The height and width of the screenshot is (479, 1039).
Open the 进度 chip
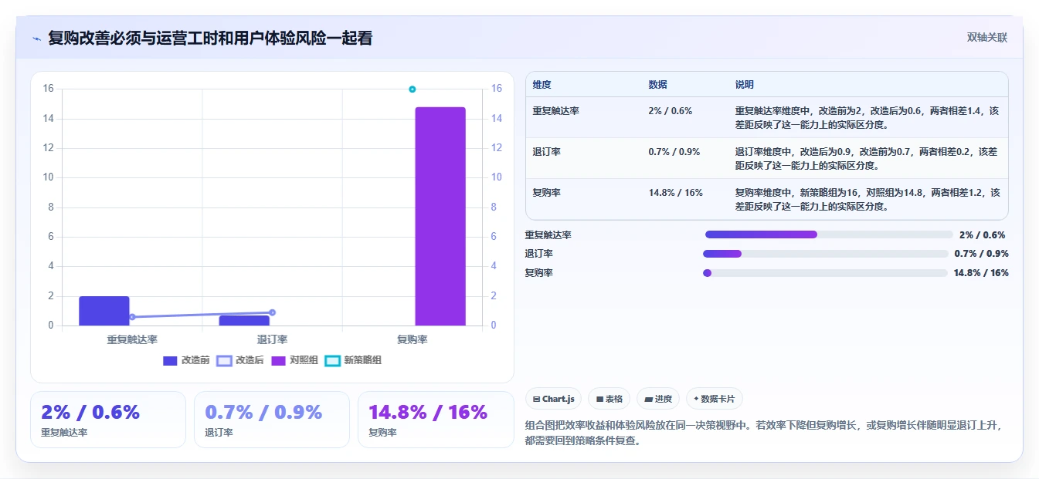(658, 399)
